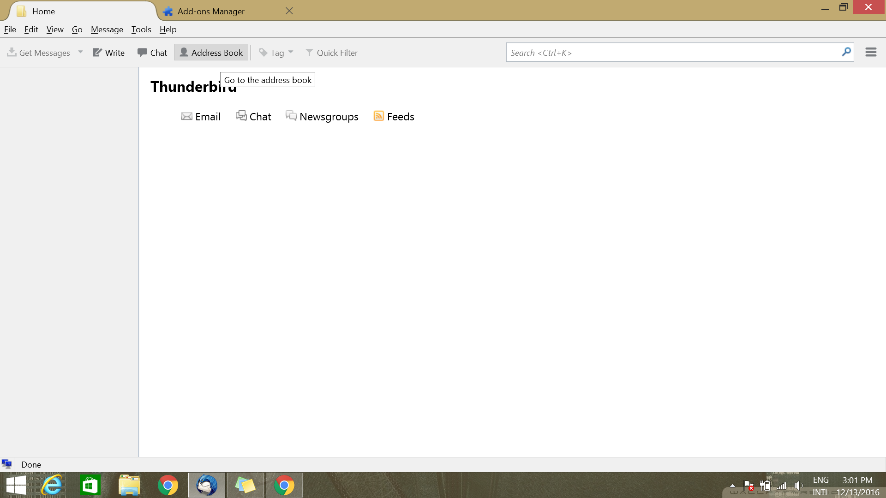Open Windows Store from taskbar
Screen dimensions: 886x498
click(90, 485)
